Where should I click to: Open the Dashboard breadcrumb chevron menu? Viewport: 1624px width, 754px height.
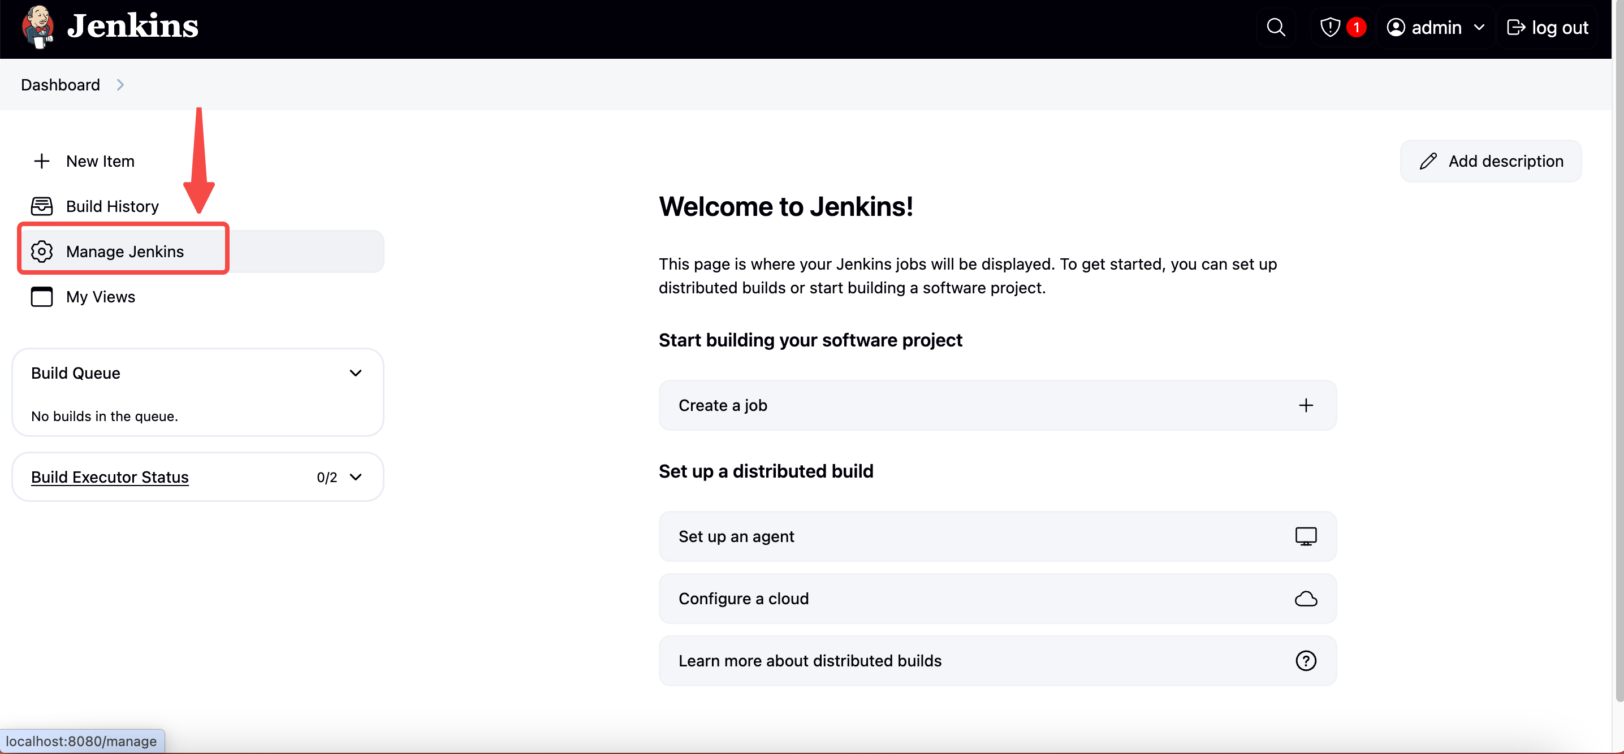point(120,84)
